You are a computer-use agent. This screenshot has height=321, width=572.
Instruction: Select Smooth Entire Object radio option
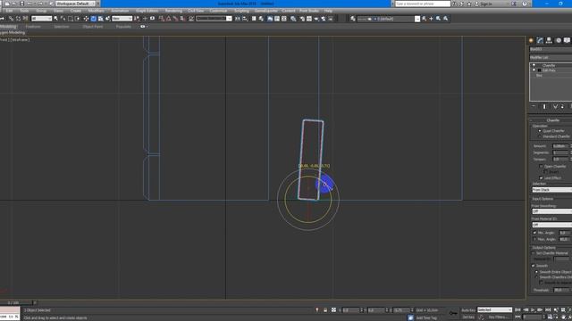(x=536, y=272)
